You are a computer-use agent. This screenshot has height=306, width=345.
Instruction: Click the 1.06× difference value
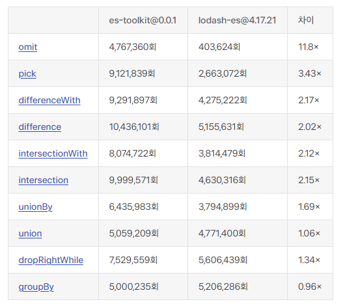coord(309,233)
